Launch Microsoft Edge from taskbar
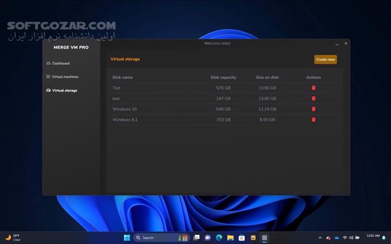This screenshot has width=391, height=244. point(219,238)
